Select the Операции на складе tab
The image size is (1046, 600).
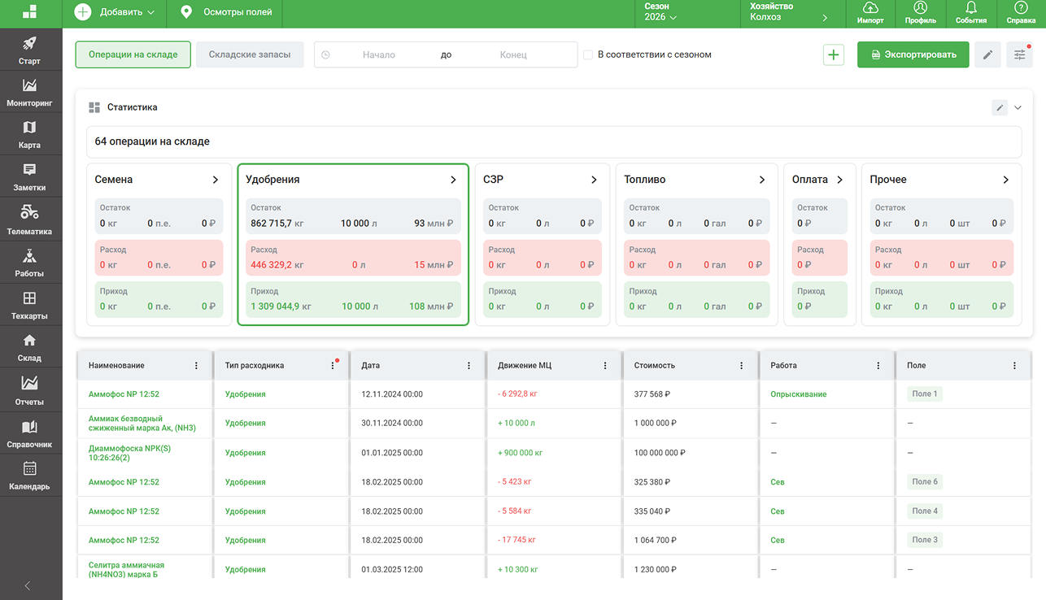tap(133, 54)
